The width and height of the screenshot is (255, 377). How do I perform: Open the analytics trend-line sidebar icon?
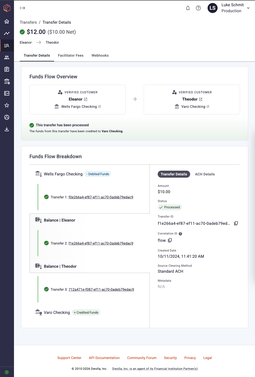7,33
